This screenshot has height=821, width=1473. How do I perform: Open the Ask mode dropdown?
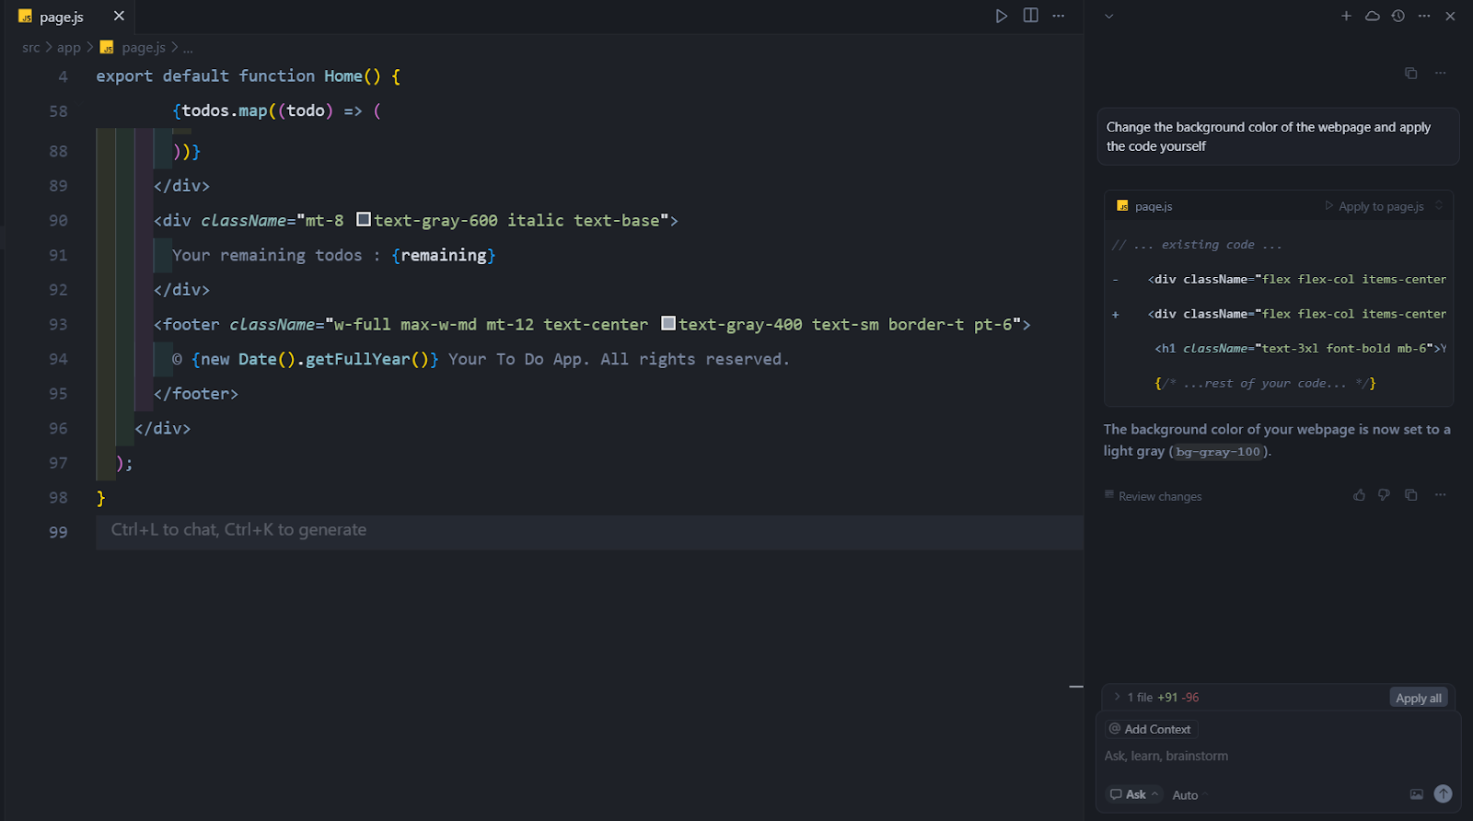[x=1133, y=794]
